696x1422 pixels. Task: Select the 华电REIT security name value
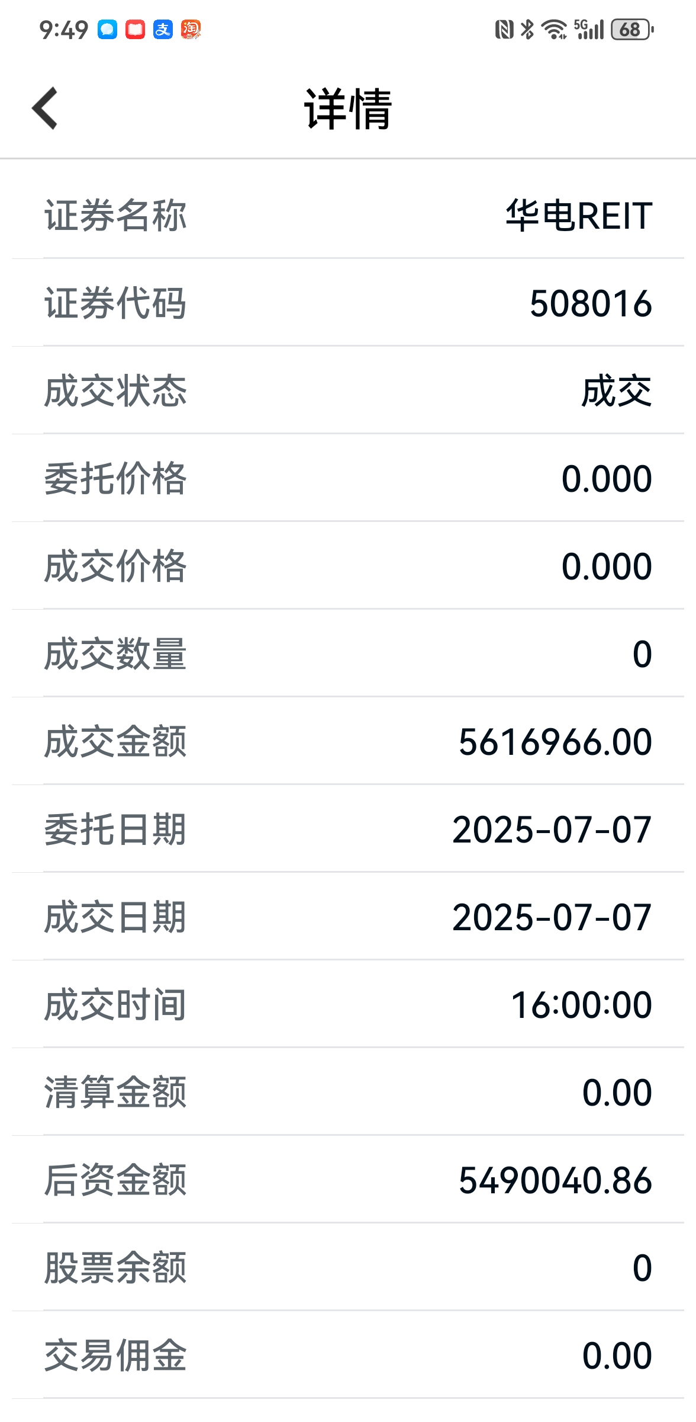(579, 215)
